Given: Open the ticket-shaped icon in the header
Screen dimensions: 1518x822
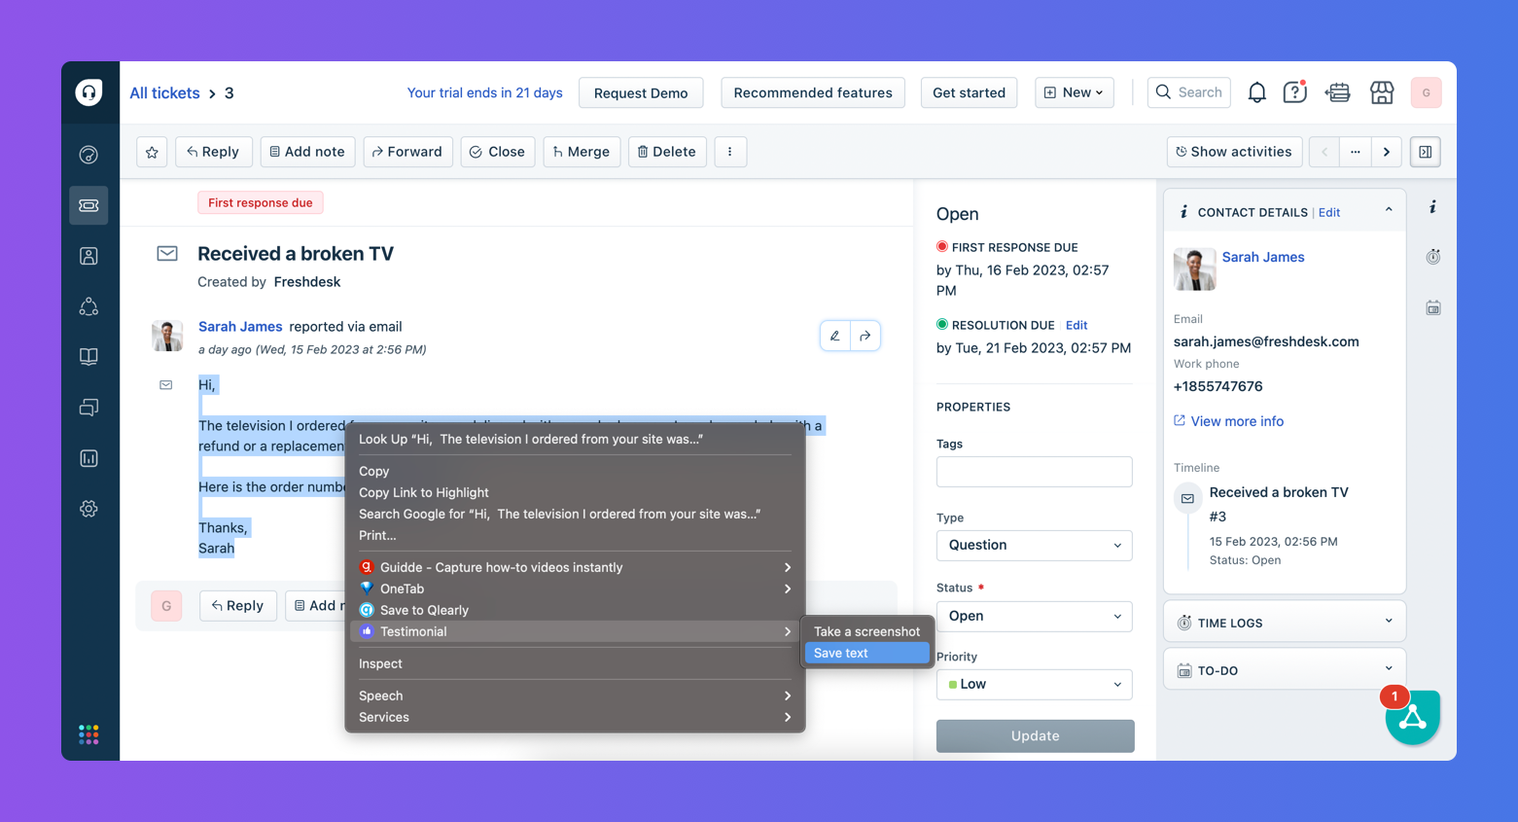Looking at the screenshot, I should coord(1338,92).
